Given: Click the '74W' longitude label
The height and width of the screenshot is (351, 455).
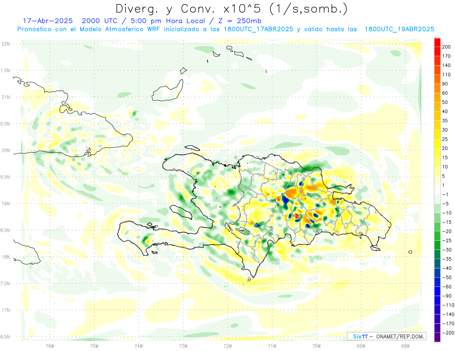Looking at the screenshot, I should coord(138,346).
